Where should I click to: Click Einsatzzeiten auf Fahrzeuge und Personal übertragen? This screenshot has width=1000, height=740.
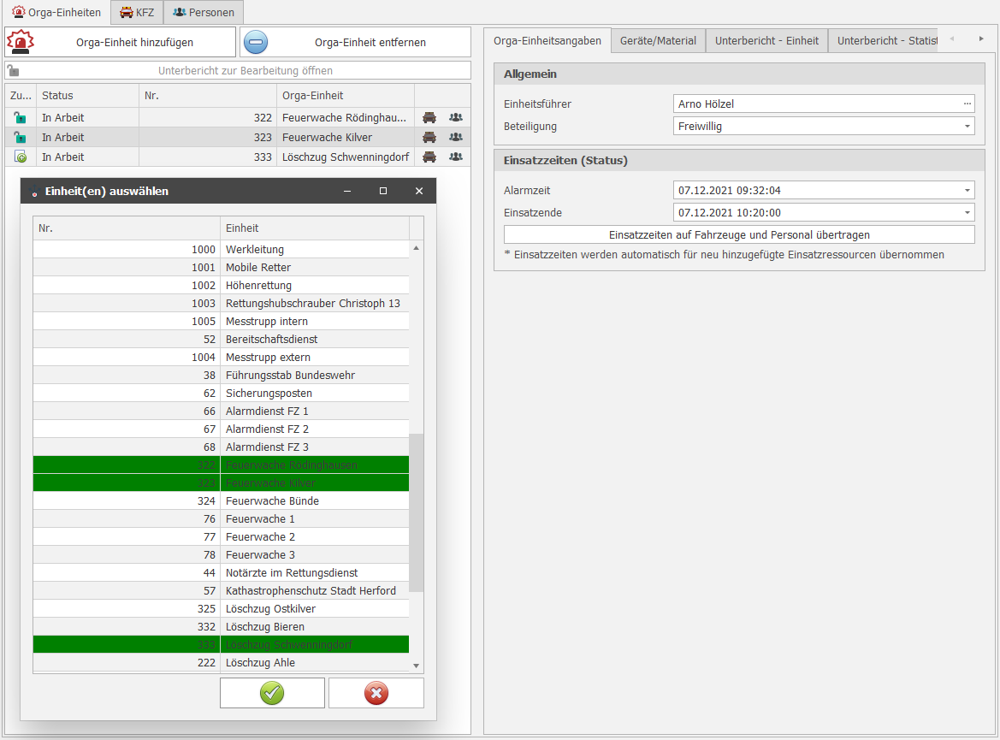pos(739,234)
